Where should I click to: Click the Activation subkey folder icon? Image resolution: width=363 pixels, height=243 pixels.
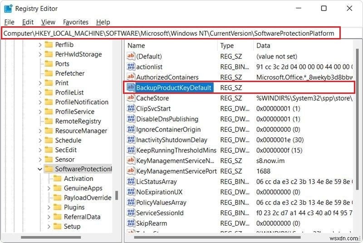58,179
